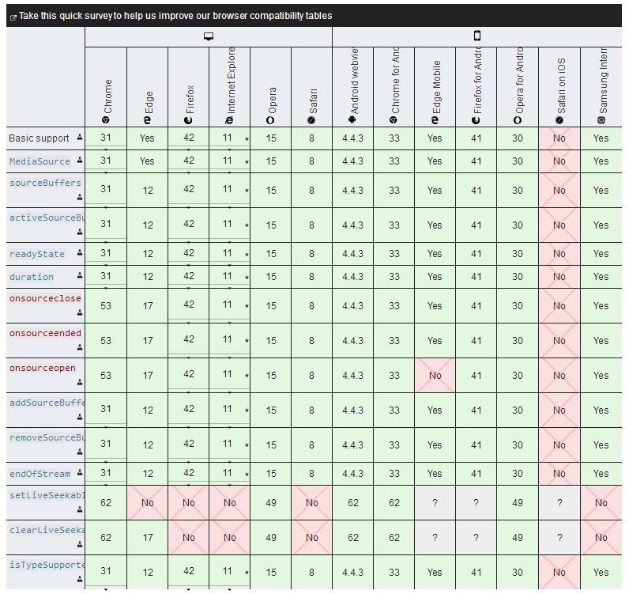Click the desktop monitor icon in the header

tap(208, 36)
